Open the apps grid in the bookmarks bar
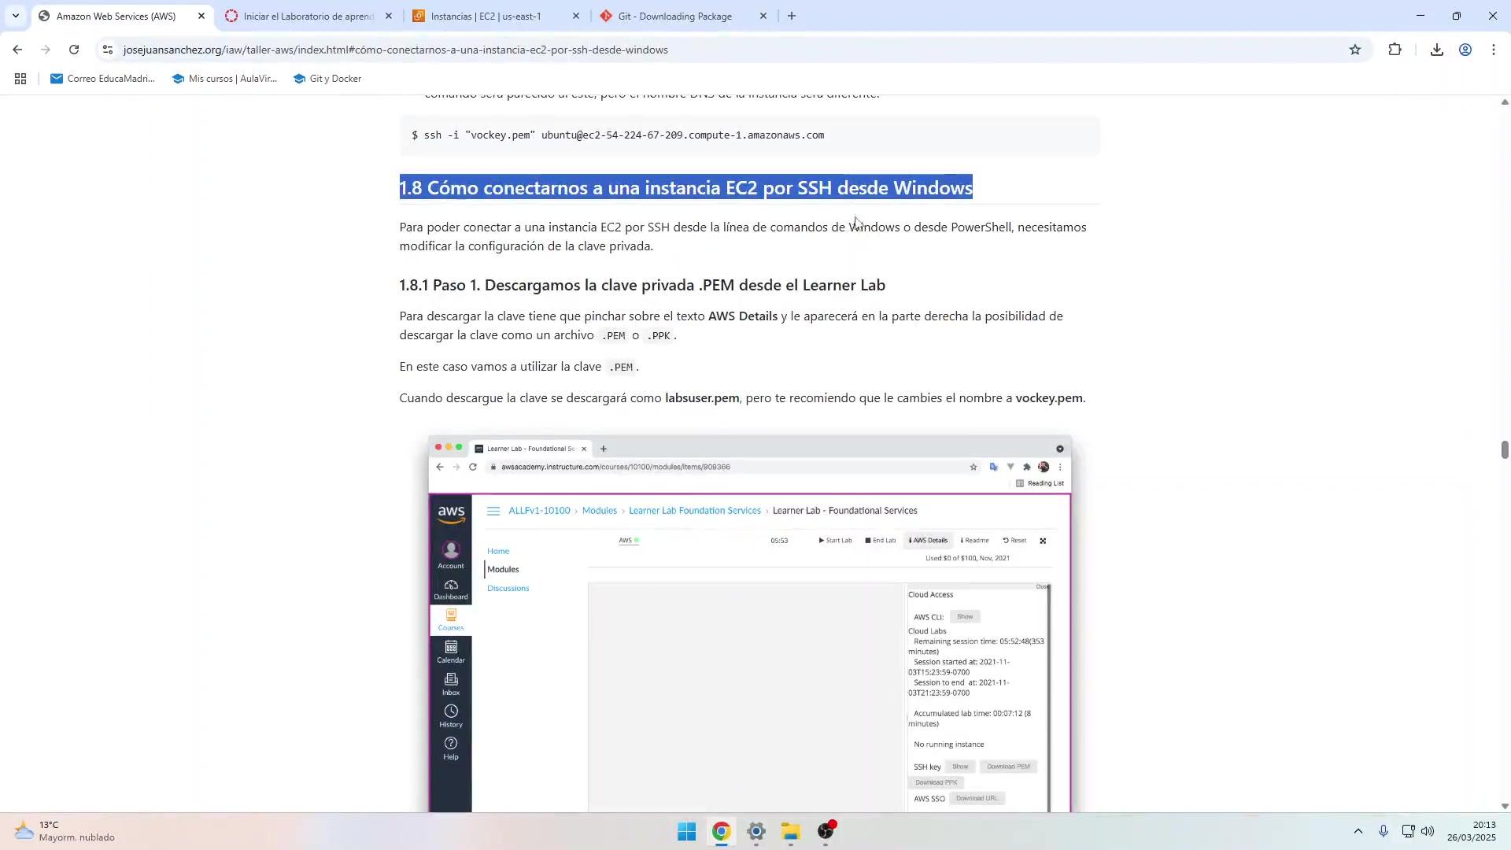 20,79
